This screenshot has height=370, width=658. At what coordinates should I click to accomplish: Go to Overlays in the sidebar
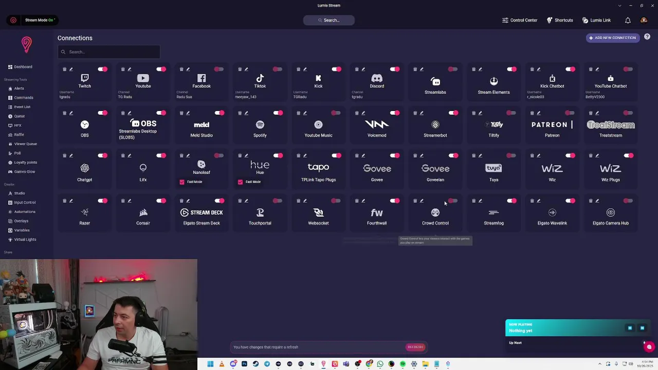pyautogui.click(x=18, y=221)
